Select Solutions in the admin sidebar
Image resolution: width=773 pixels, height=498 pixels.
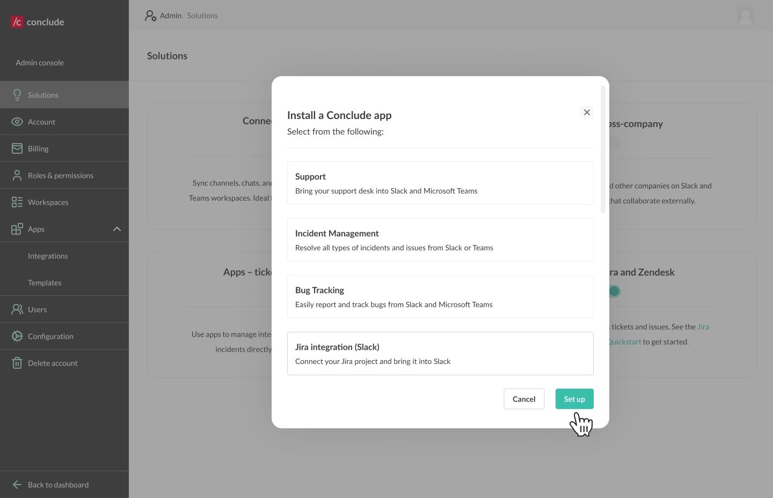click(42, 94)
